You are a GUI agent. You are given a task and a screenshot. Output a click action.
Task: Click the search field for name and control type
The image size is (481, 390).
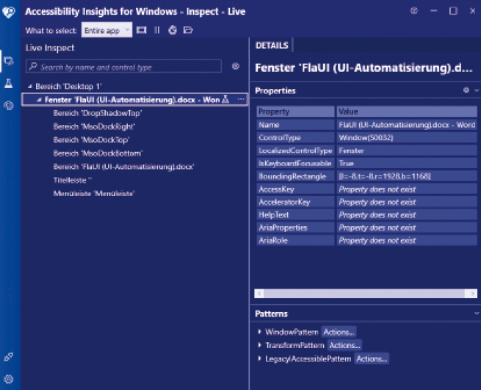click(x=123, y=66)
